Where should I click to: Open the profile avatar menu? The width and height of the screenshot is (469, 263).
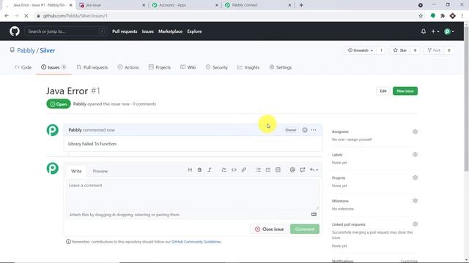[449, 31]
